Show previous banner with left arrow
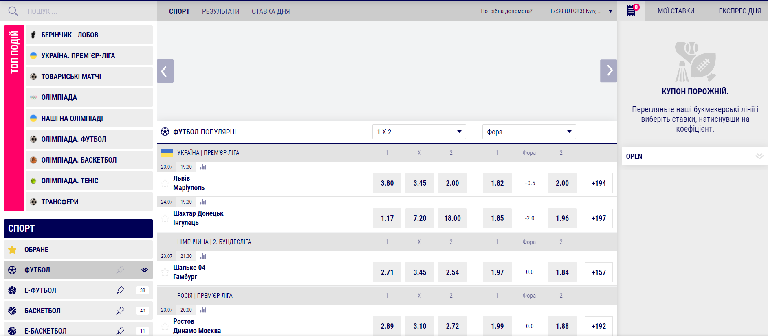This screenshot has height=336, width=768. [x=165, y=71]
